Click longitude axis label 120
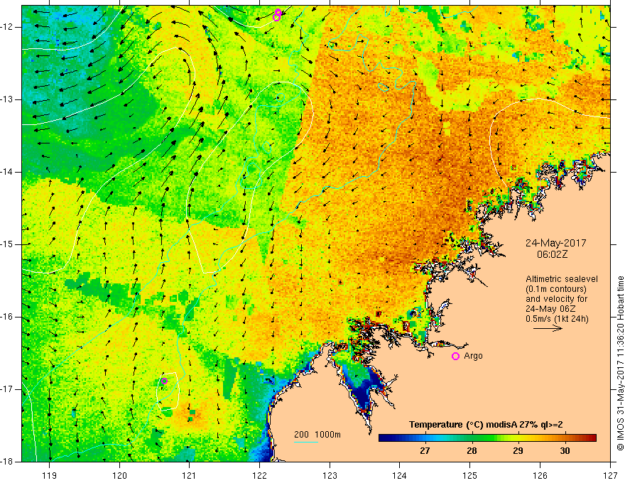Viewport: 625px width, 483px height. tap(119, 475)
